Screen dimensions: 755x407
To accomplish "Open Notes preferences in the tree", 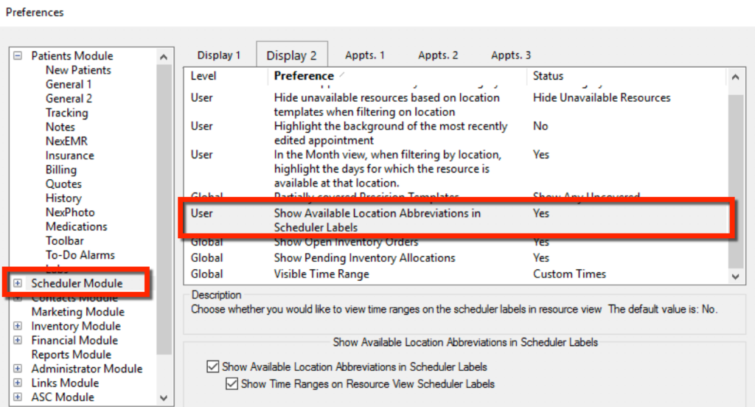I will coord(60,127).
